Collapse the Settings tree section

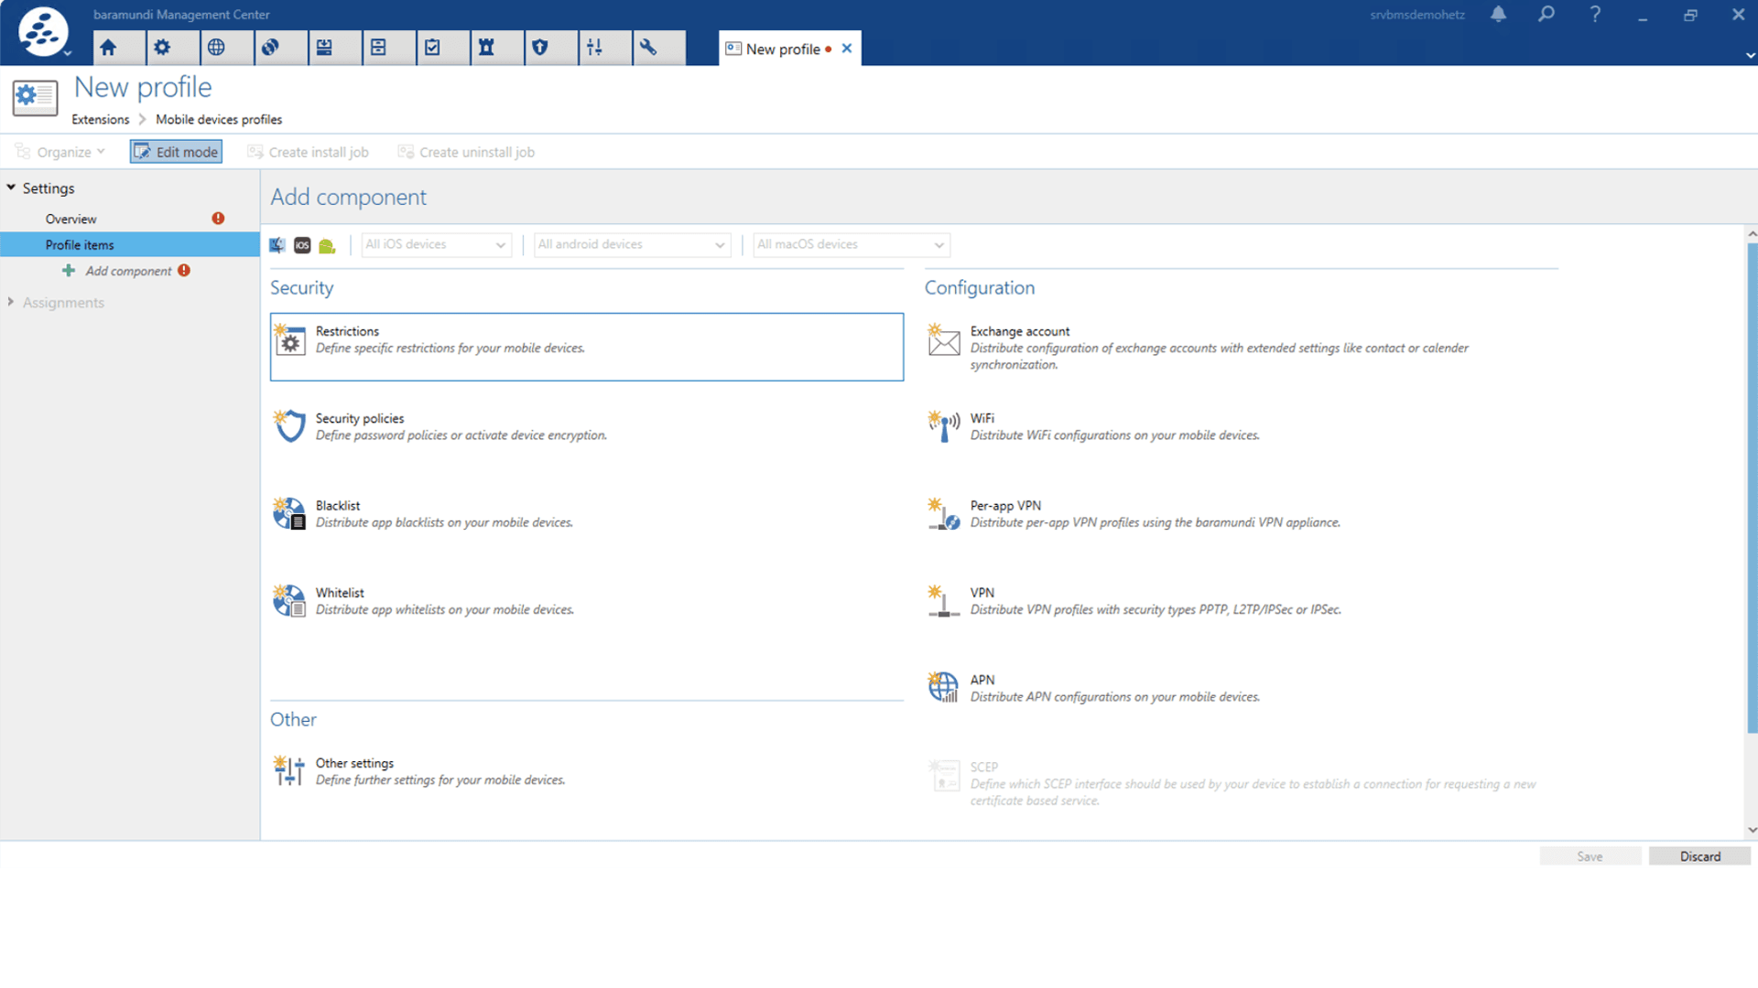click(x=11, y=188)
